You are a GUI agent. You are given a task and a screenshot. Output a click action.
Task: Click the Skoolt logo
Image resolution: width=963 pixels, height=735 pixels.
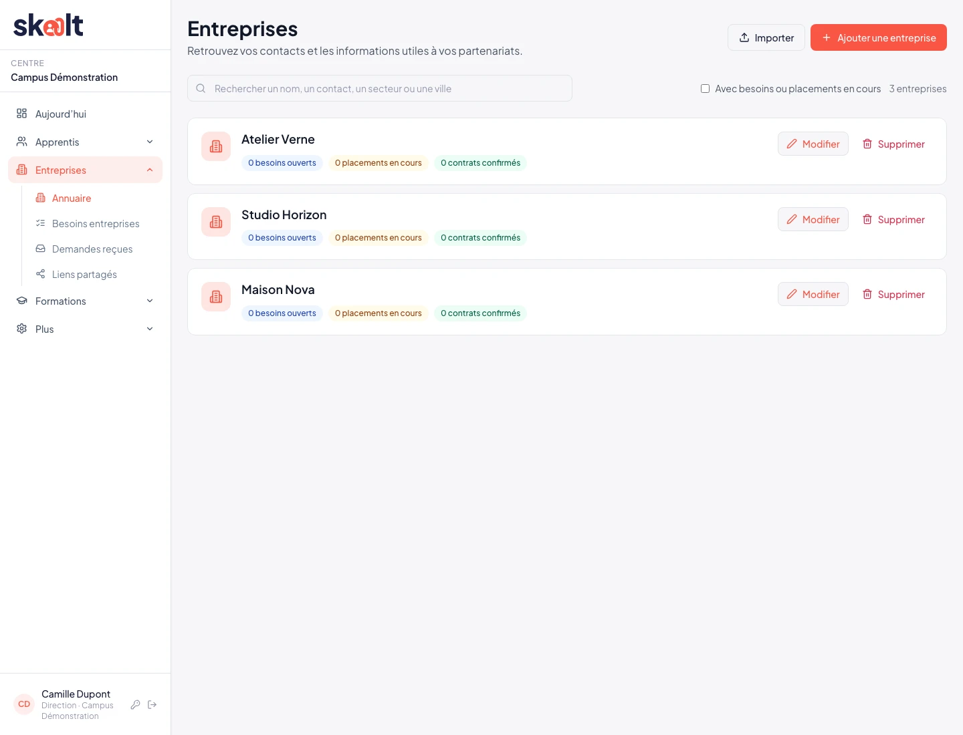[48, 25]
